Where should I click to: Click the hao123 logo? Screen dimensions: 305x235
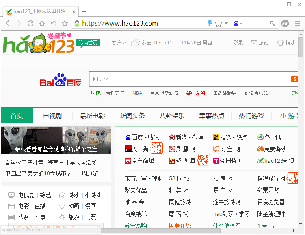pos(39,43)
